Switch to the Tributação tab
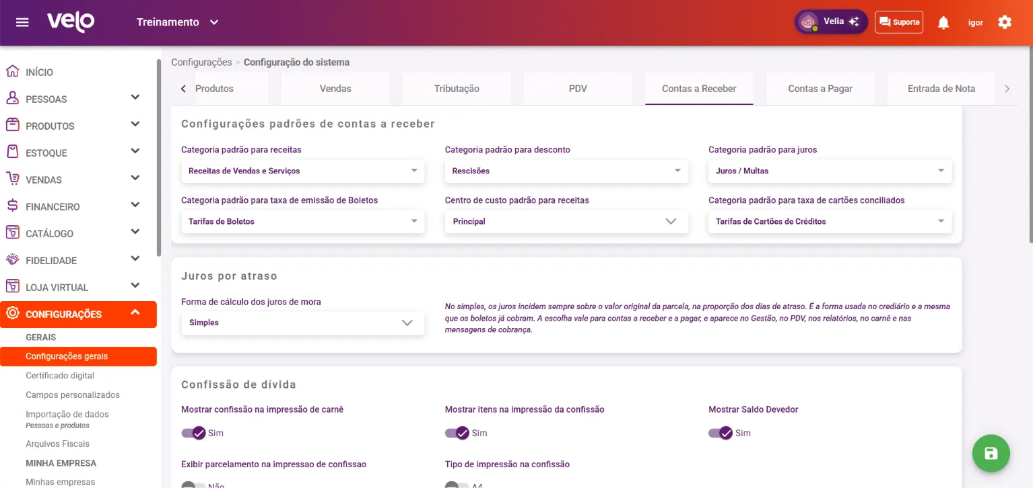Viewport: 1033px width, 488px height. point(457,89)
